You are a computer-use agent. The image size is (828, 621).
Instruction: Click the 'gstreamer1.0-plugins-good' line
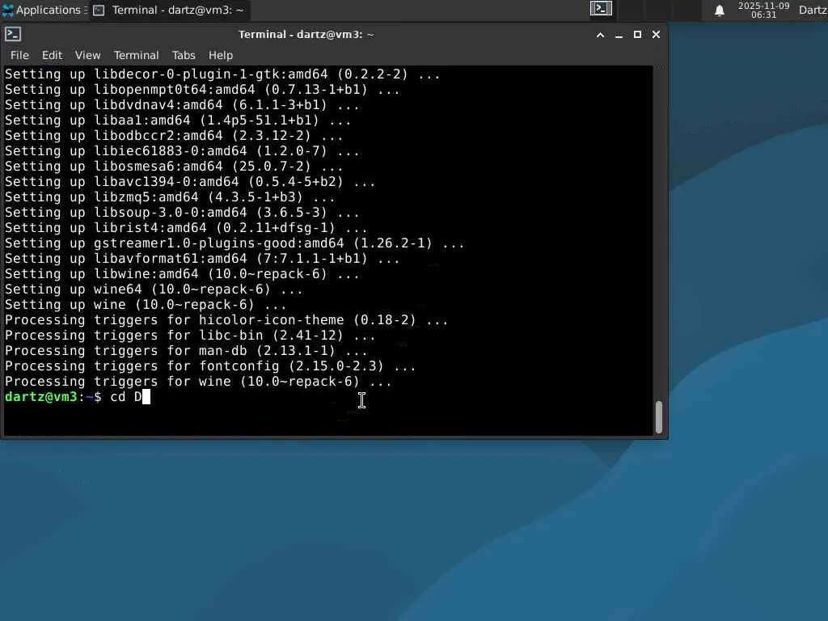coord(234,243)
